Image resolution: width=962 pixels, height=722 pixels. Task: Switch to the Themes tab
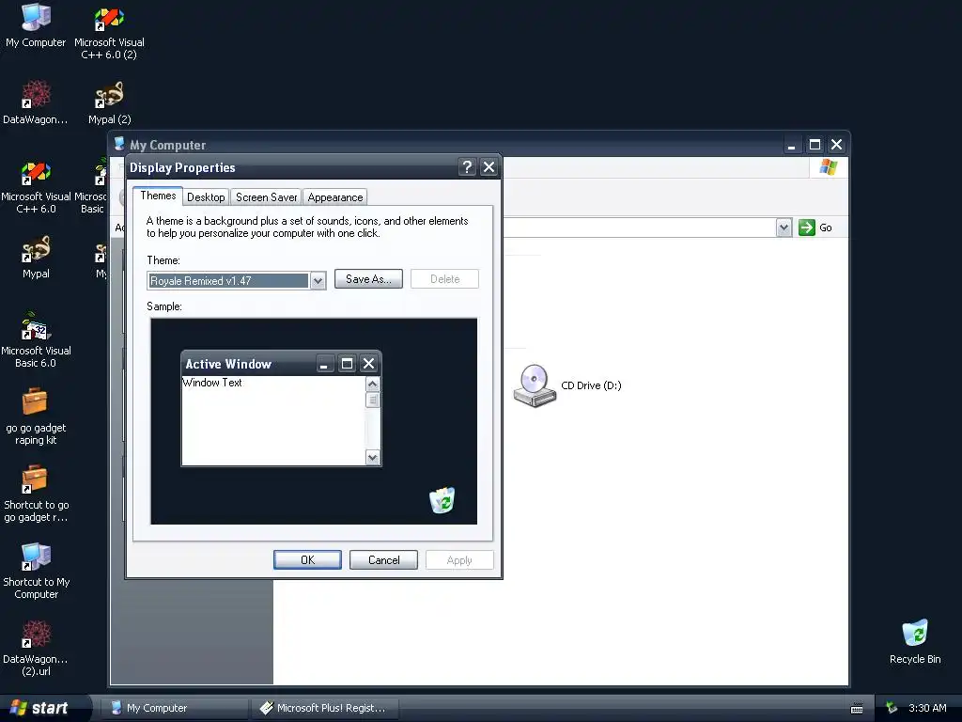[x=158, y=196]
